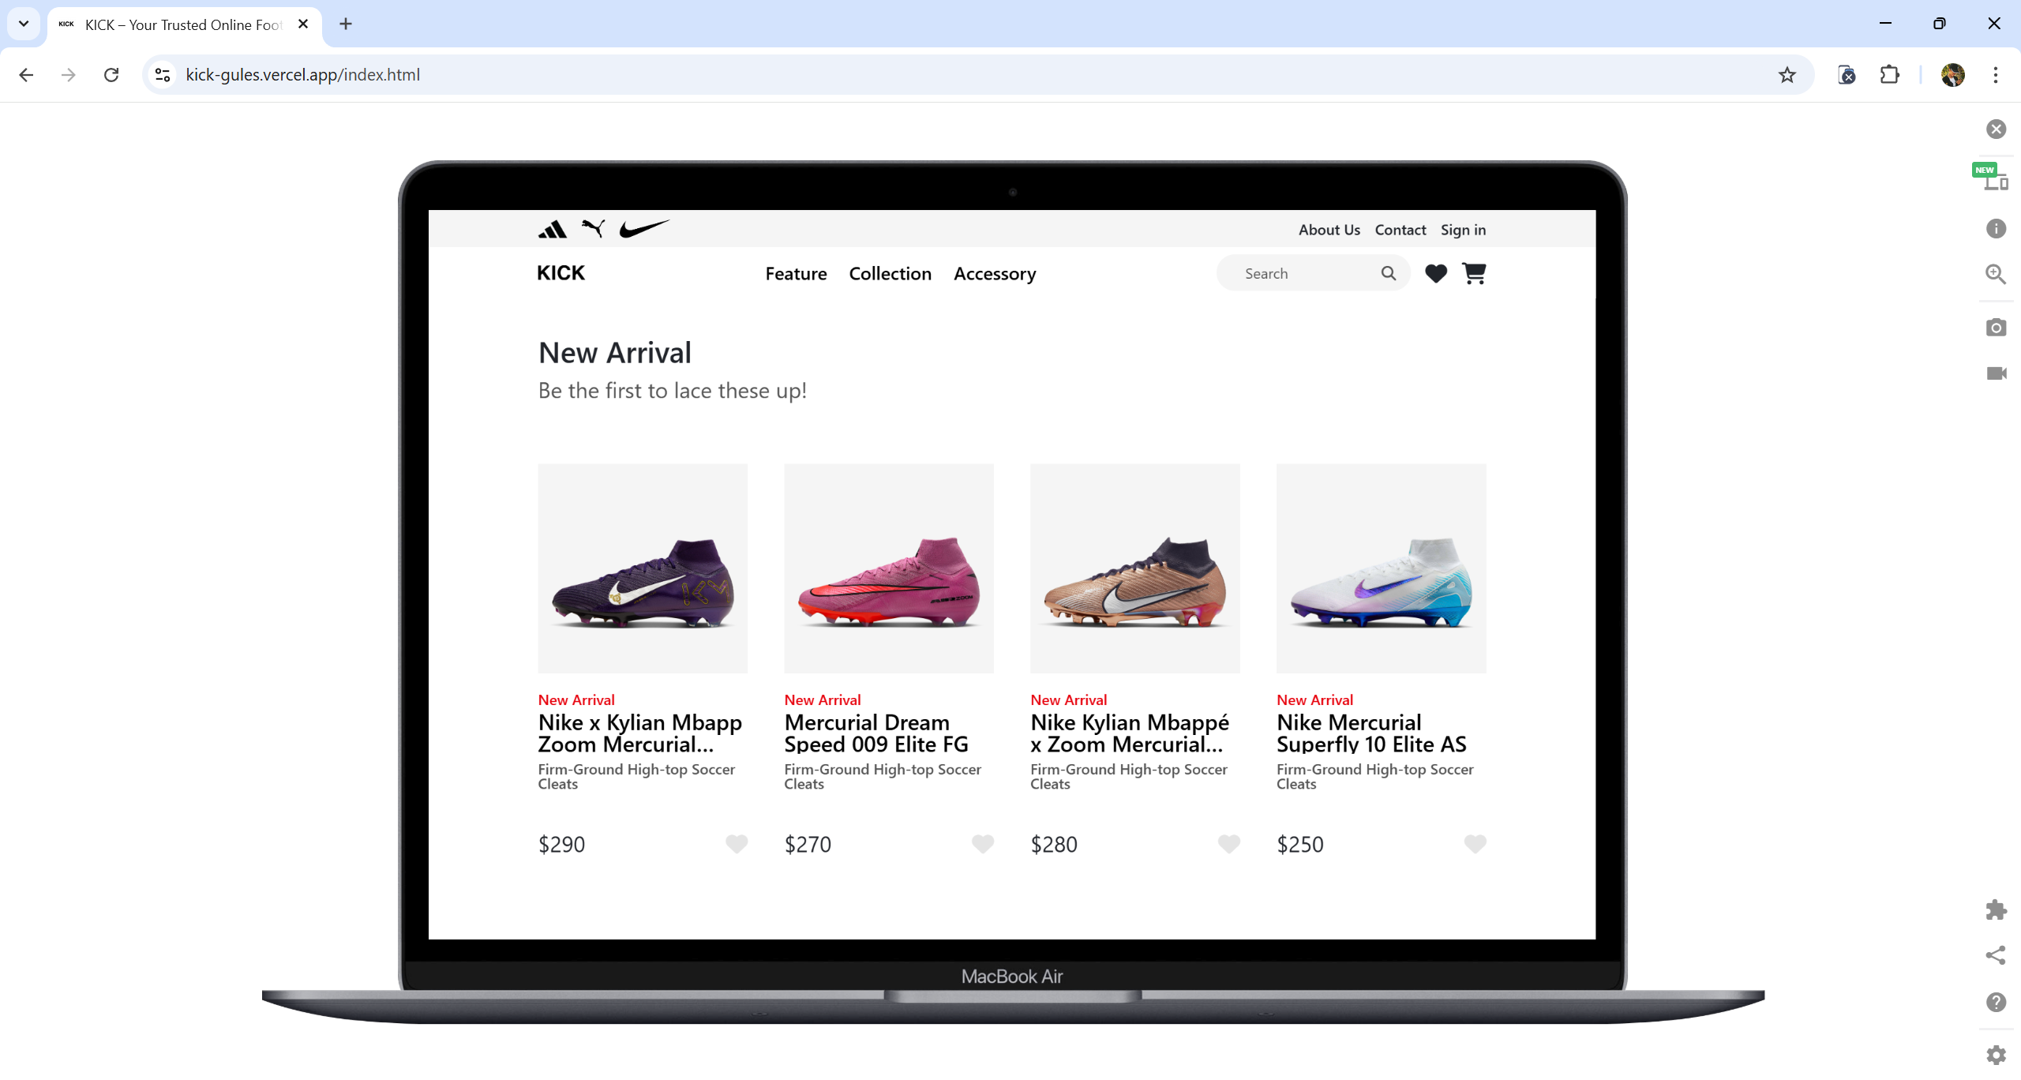Click the KICK brand logo

(x=561, y=273)
